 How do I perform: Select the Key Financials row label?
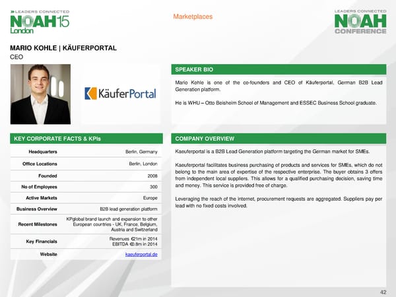tap(41, 242)
